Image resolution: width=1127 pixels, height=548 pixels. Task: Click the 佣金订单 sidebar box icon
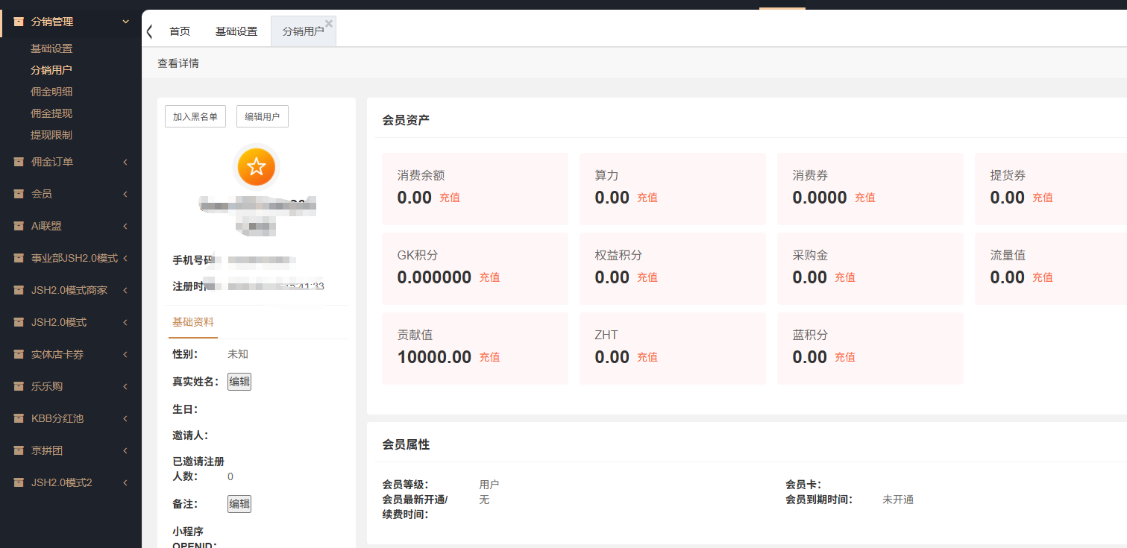pos(19,162)
